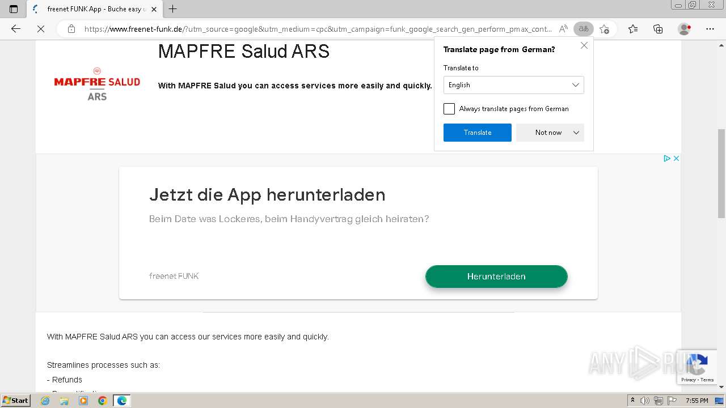
Task: Select the freenet FUNK App tab
Action: [94, 9]
